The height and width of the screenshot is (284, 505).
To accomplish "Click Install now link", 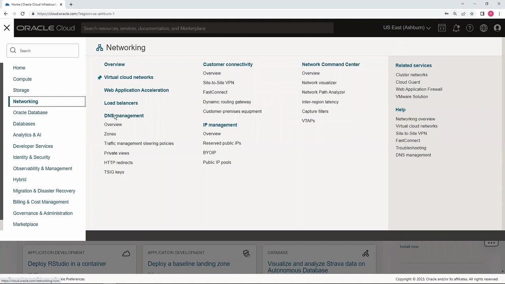I will click(x=409, y=247).
